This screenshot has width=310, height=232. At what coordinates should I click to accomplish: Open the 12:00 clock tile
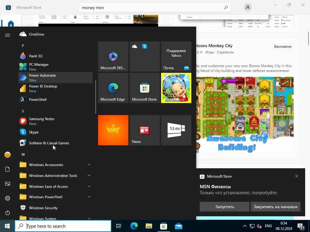point(176,130)
